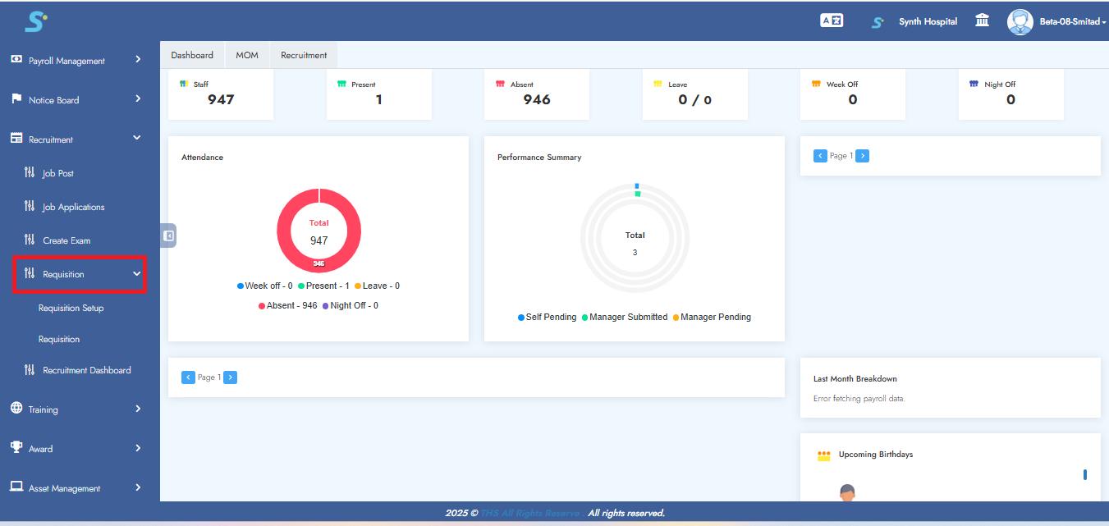The width and height of the screenshot is (1109, 526).
Task: Click the Training globe icon
Action: [x=16, y=409]
